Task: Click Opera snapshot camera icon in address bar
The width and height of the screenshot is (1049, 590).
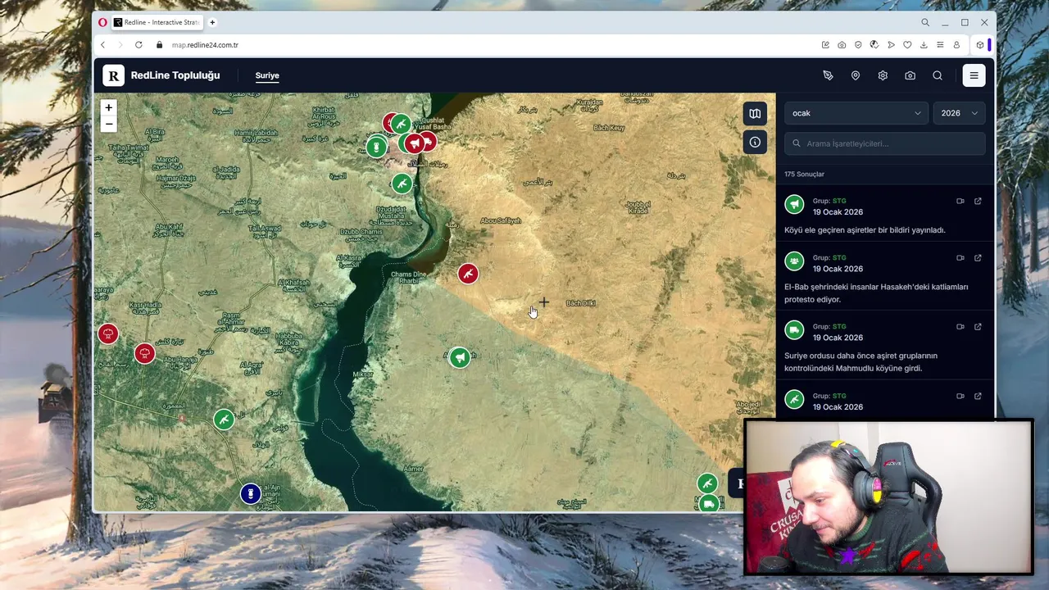Action: point(842,45)
